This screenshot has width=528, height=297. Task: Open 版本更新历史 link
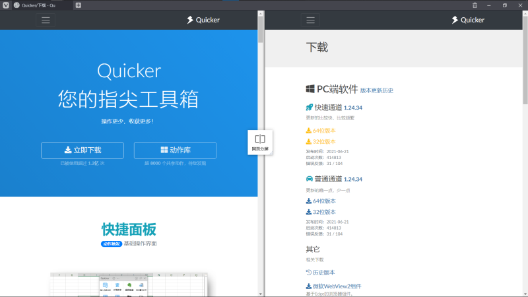(376, 90)
